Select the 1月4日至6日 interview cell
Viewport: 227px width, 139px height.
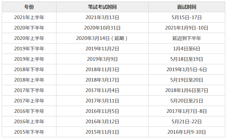[x=187, y=49]
